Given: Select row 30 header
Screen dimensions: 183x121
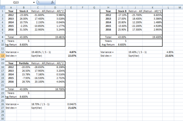Looking at the screenshot, I should (x=3, y=119).
